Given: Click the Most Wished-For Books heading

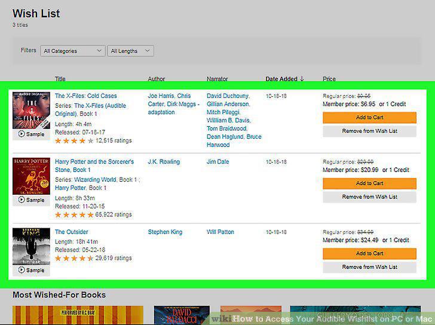Looking at the screenshot, I should [x=59, y=295].
